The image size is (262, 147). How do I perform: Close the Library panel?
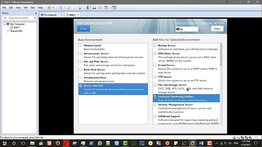click(x=36, y=13)
